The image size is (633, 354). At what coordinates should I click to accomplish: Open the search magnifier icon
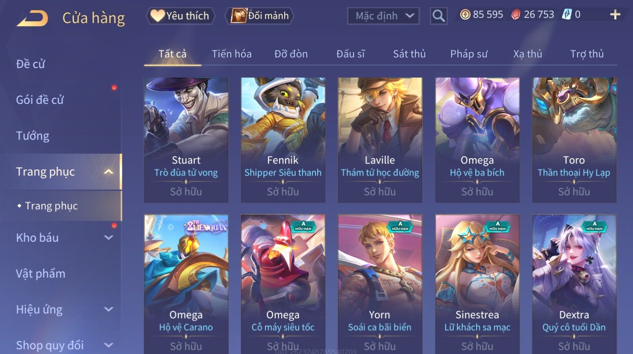pyautogui.click(x=438, y=16)
